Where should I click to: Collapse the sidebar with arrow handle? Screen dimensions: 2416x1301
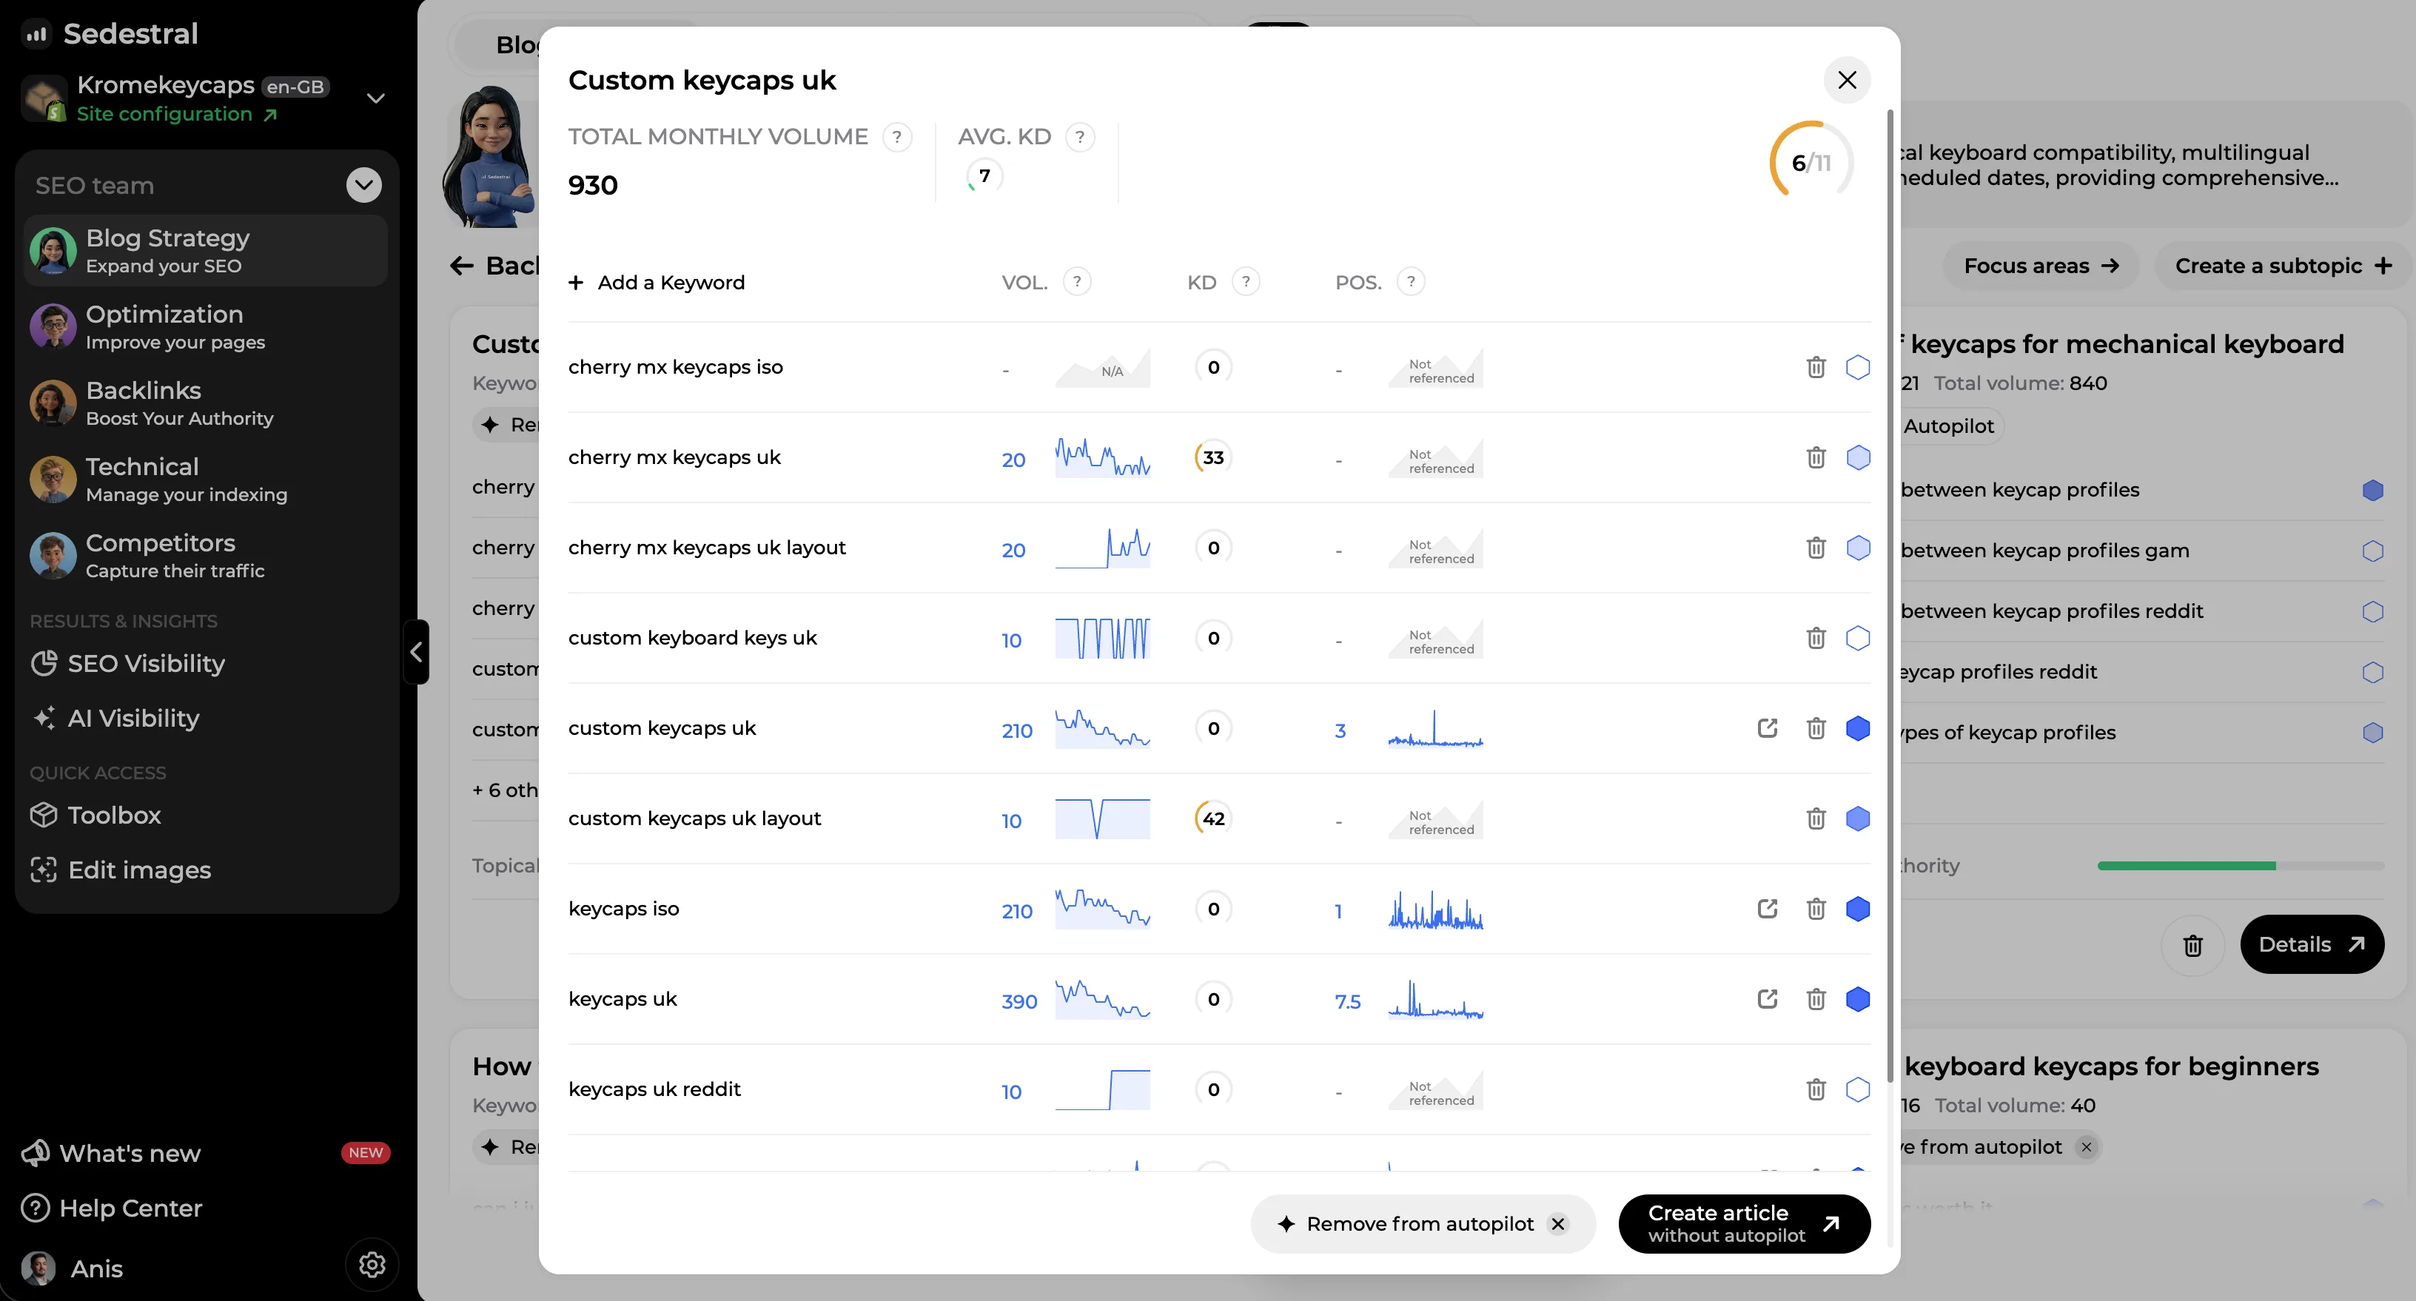coord(417,652)
